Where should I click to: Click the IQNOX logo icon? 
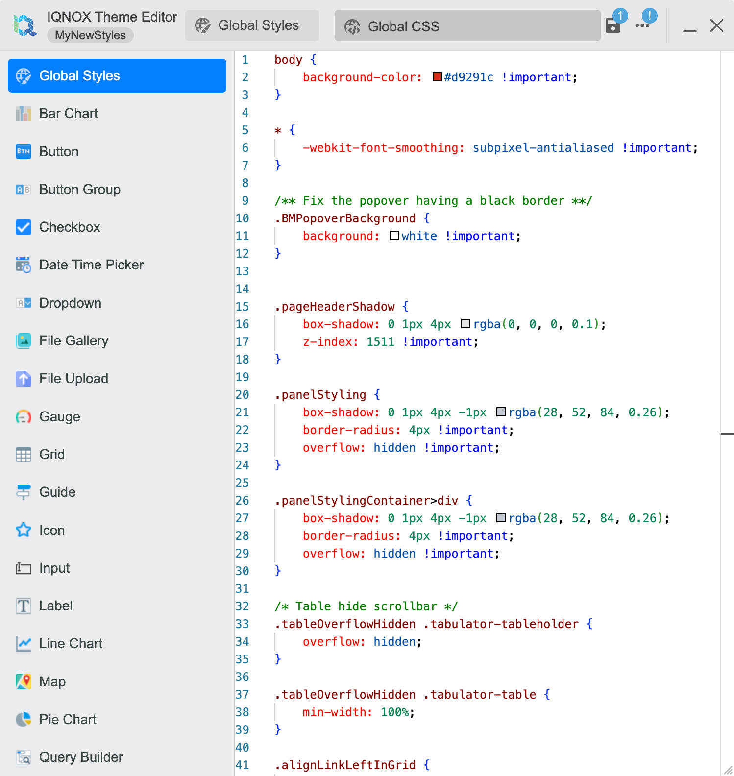pos(24,25)
